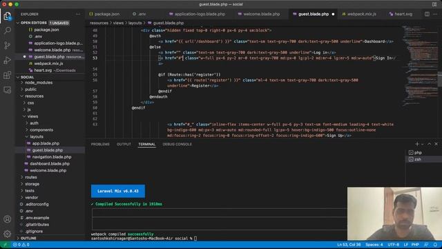Screen dimensions: 442x249
Task: Open the Remote Explorer view
Action: pos(8,90)
